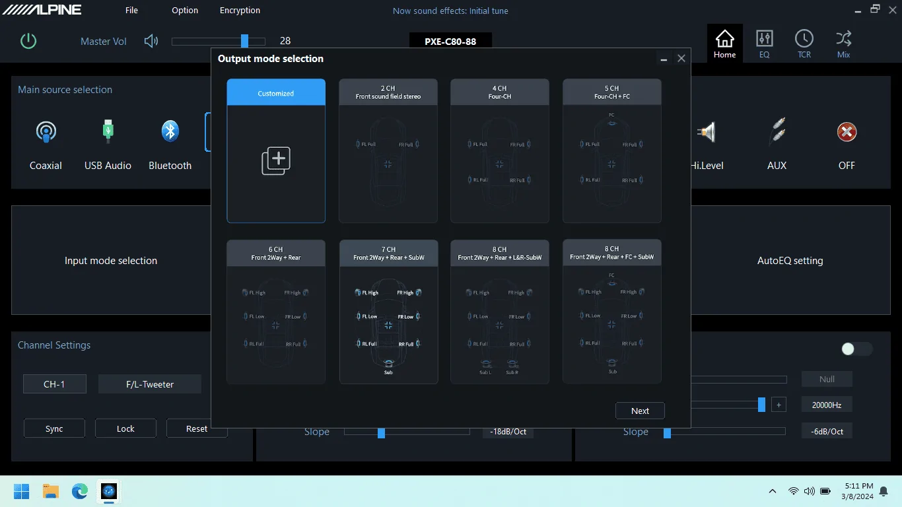The width and height of the screenshot is (902, 507).
Task: Select 5 CH Four-CH + FC mode
Action: 612,151
